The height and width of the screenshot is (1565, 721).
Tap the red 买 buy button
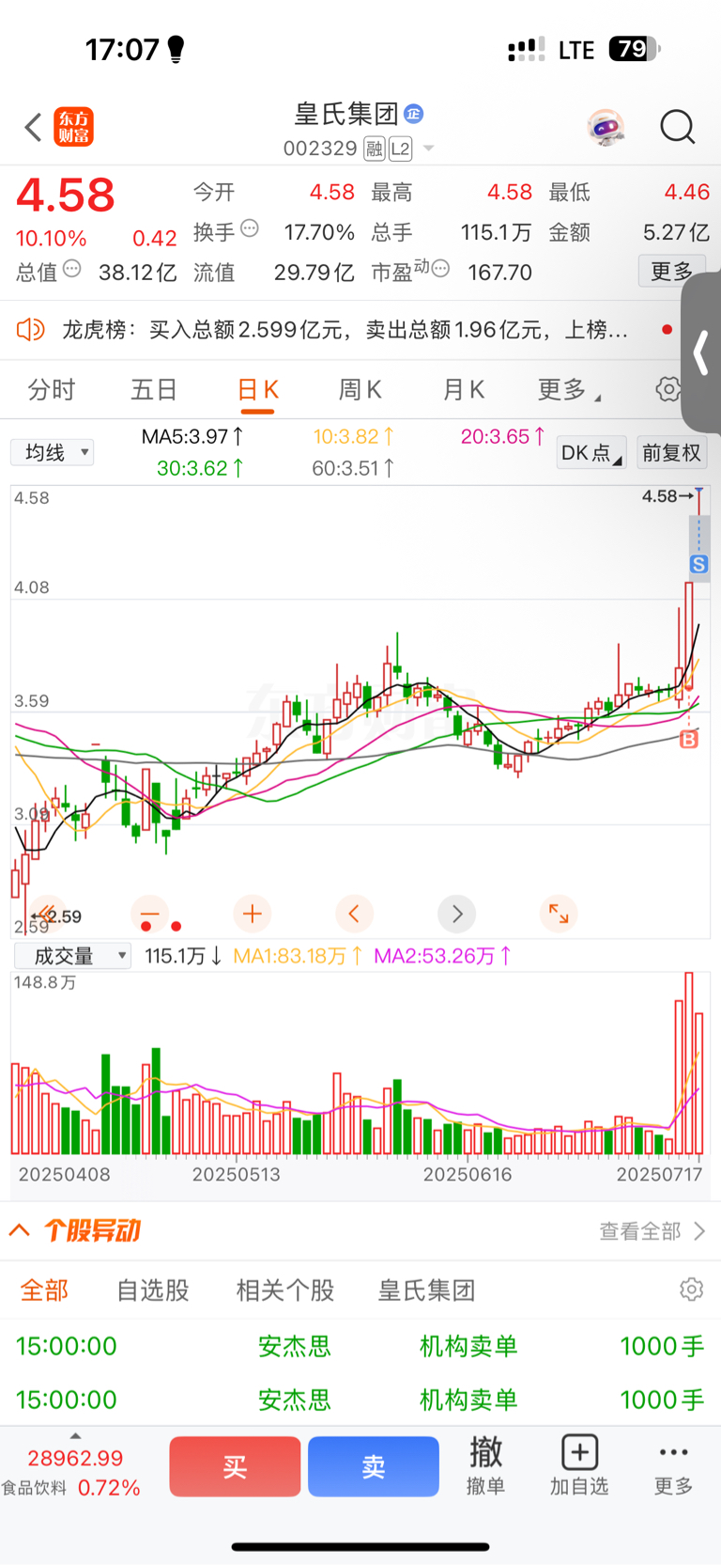coord(235,1466)
